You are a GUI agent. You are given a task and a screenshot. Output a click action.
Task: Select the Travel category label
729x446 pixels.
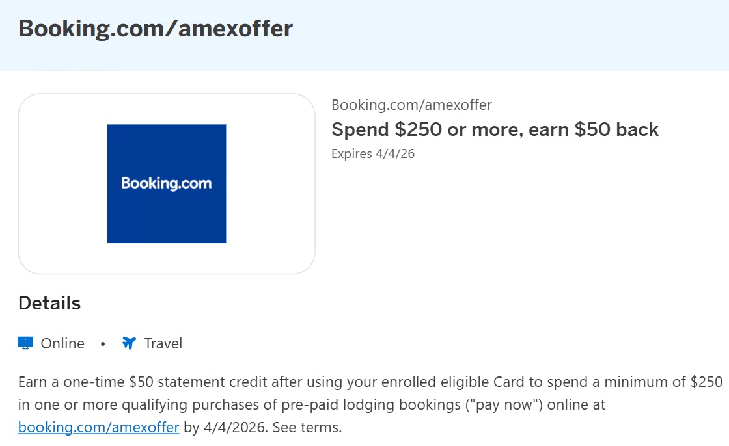[163, 343]
